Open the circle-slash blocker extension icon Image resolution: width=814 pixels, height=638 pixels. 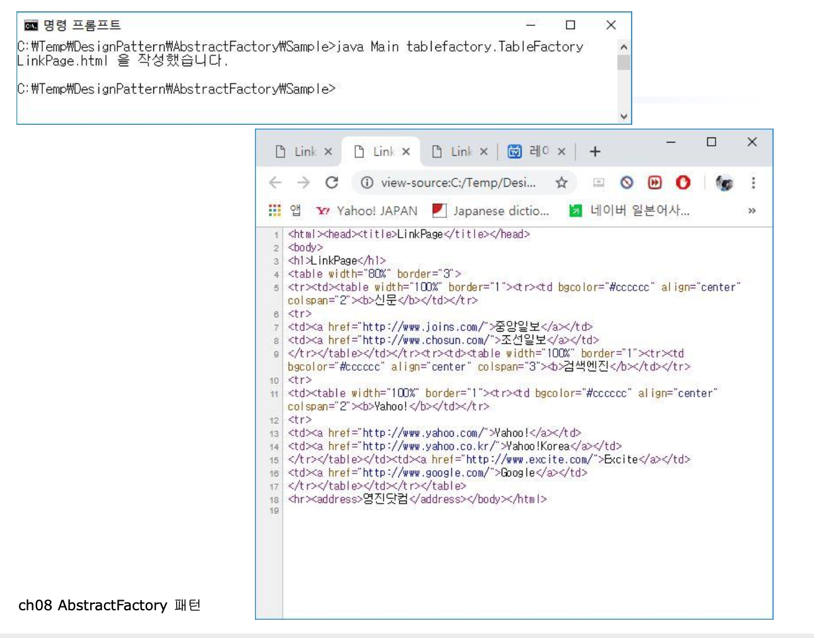[x=627, y=183]
